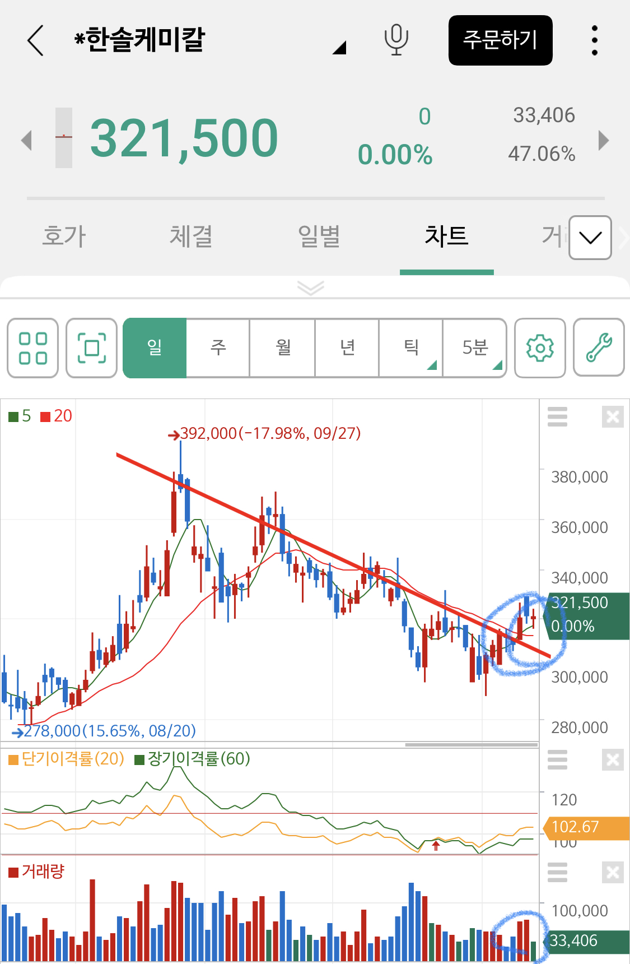Toggle fullscreen chart view icon
This screenshot has width=630, height=964.
click(x=91, y=348)
